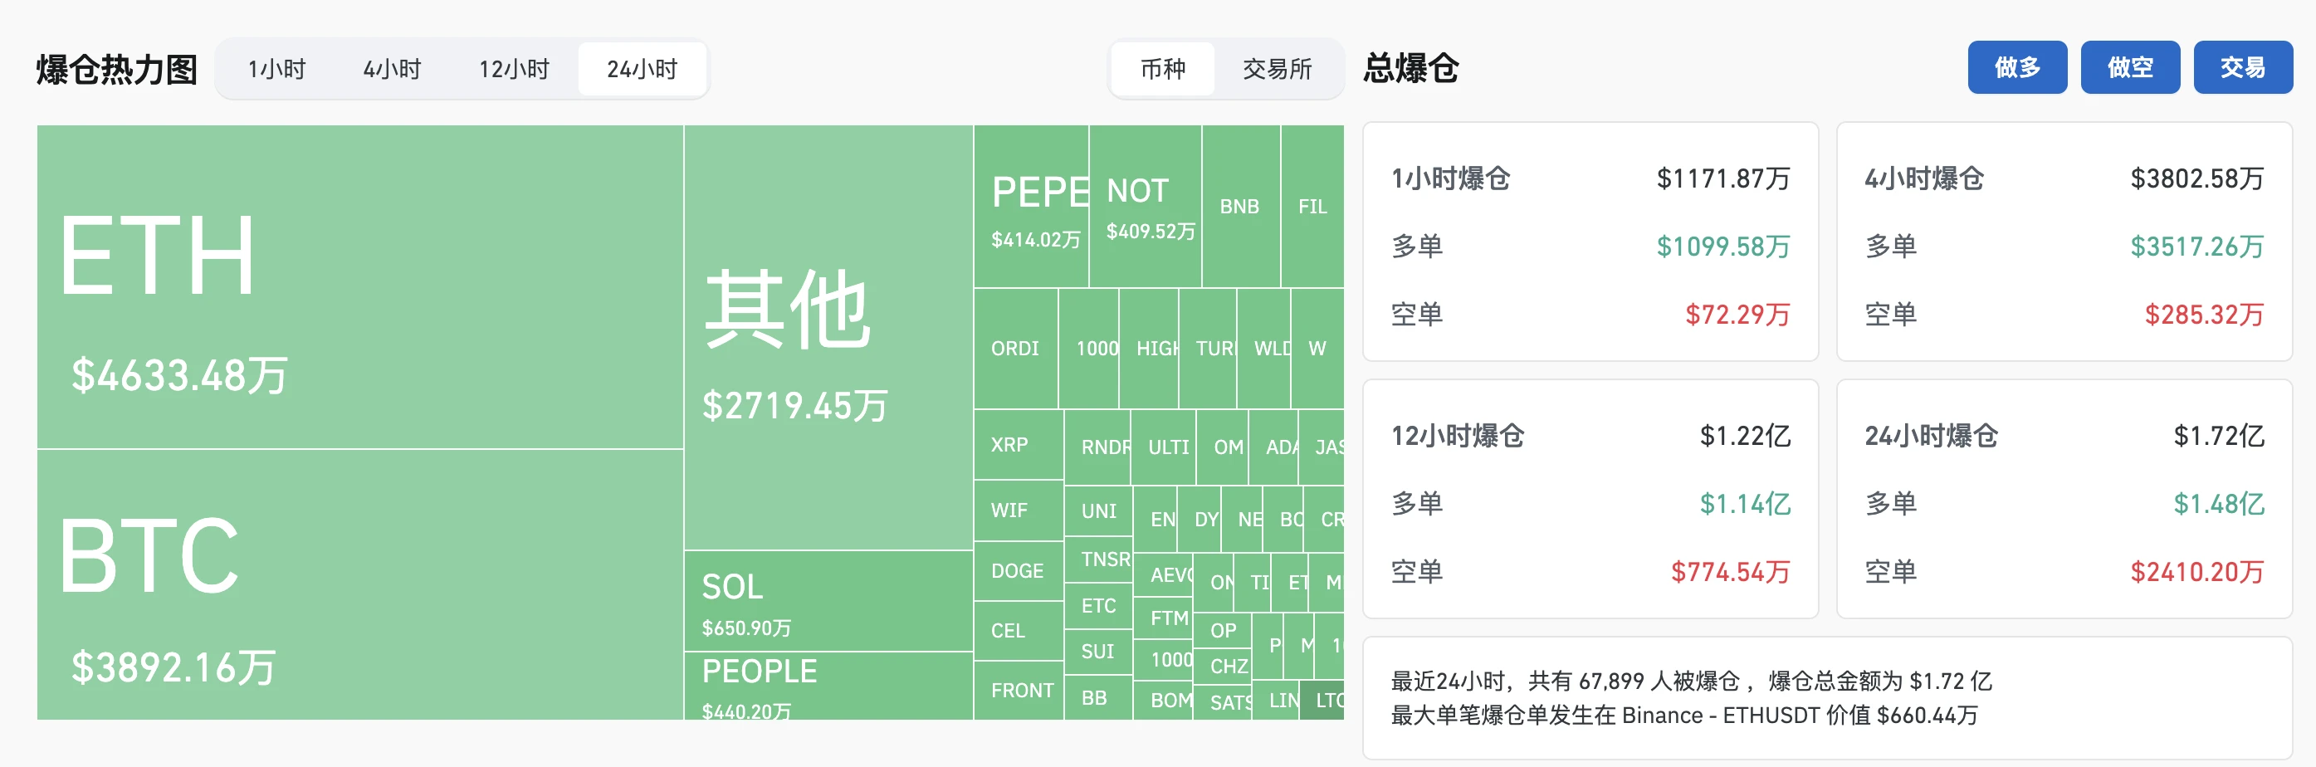Click the ORDI tile in the heatmap
2316x767 pixels.
pos(1016,348)
